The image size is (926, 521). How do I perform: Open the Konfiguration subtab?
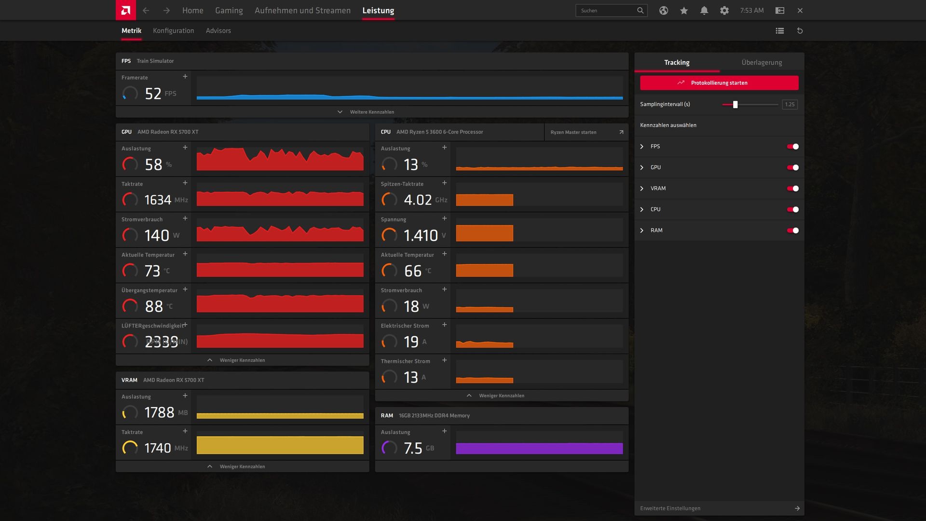click(x=173, y=31)
